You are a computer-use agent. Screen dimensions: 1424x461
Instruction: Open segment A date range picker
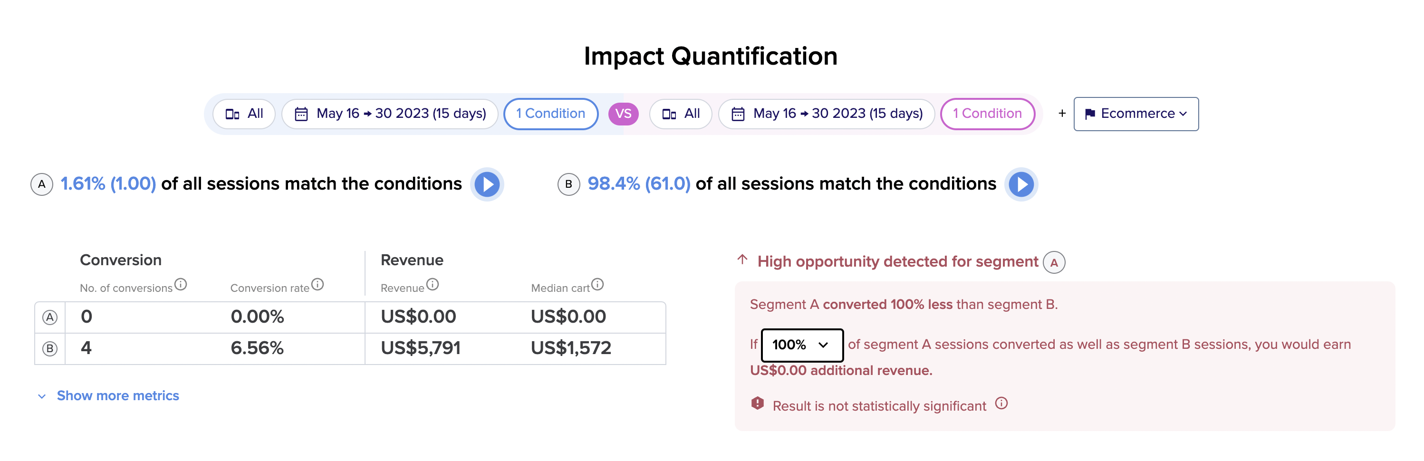coord(390,114)
